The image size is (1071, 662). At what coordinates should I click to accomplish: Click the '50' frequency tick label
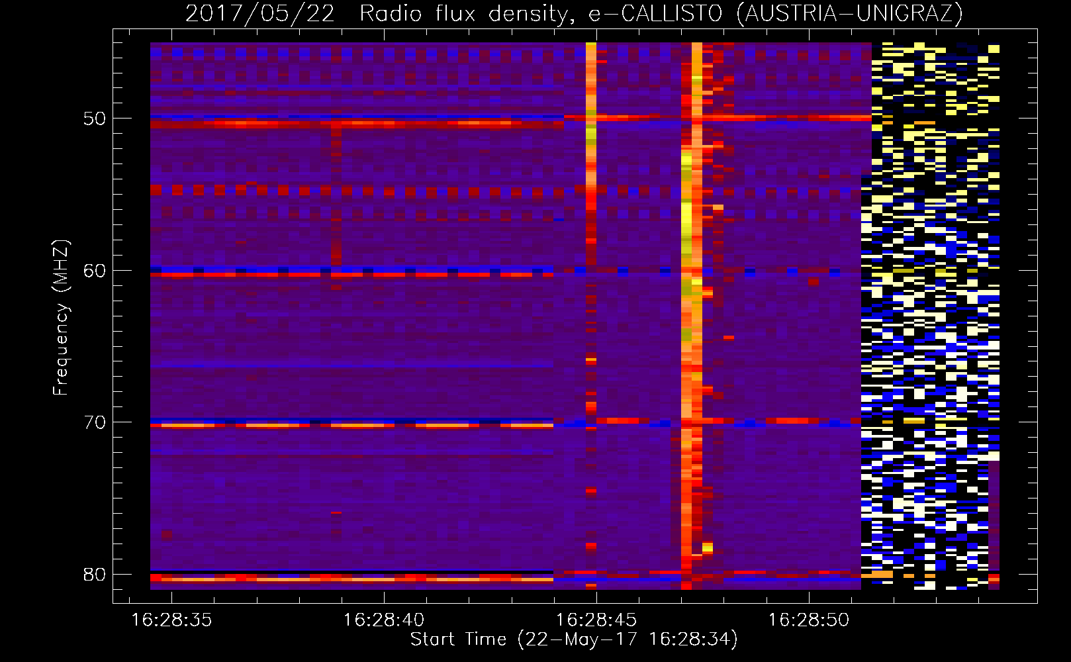95,118
